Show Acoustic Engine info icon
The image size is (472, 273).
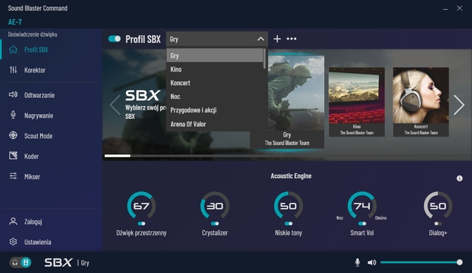click(x=459, y=178)
